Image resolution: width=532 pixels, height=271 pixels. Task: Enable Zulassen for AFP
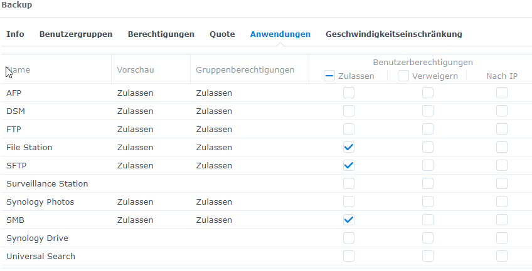(x=349, y=93)
